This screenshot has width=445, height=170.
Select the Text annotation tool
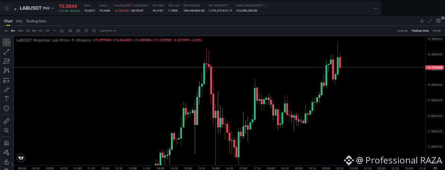[x=7, y=99]
